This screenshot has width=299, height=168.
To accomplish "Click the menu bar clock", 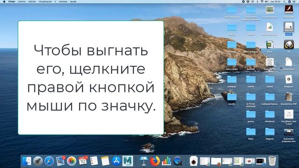I will (275, 1).
